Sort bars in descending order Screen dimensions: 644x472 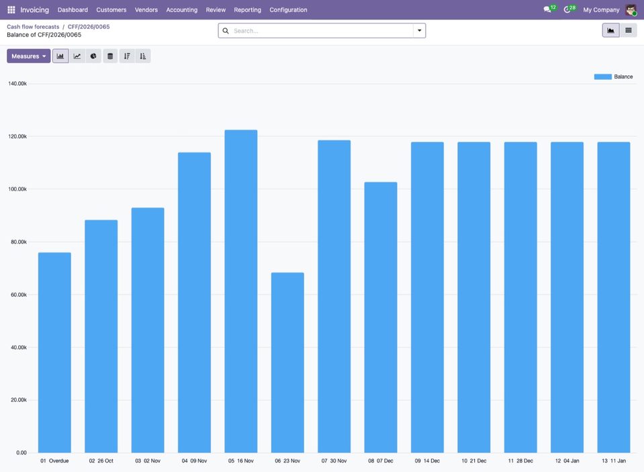pyautogui.click(x=127, y=56)
